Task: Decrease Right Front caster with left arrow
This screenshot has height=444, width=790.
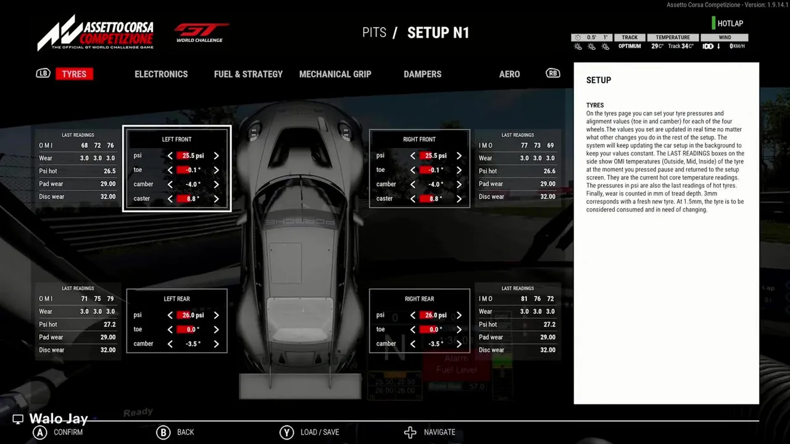Action: (412, 199)
